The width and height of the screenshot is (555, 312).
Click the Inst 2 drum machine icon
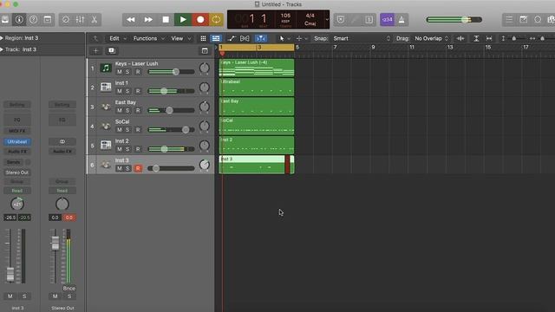106,145
